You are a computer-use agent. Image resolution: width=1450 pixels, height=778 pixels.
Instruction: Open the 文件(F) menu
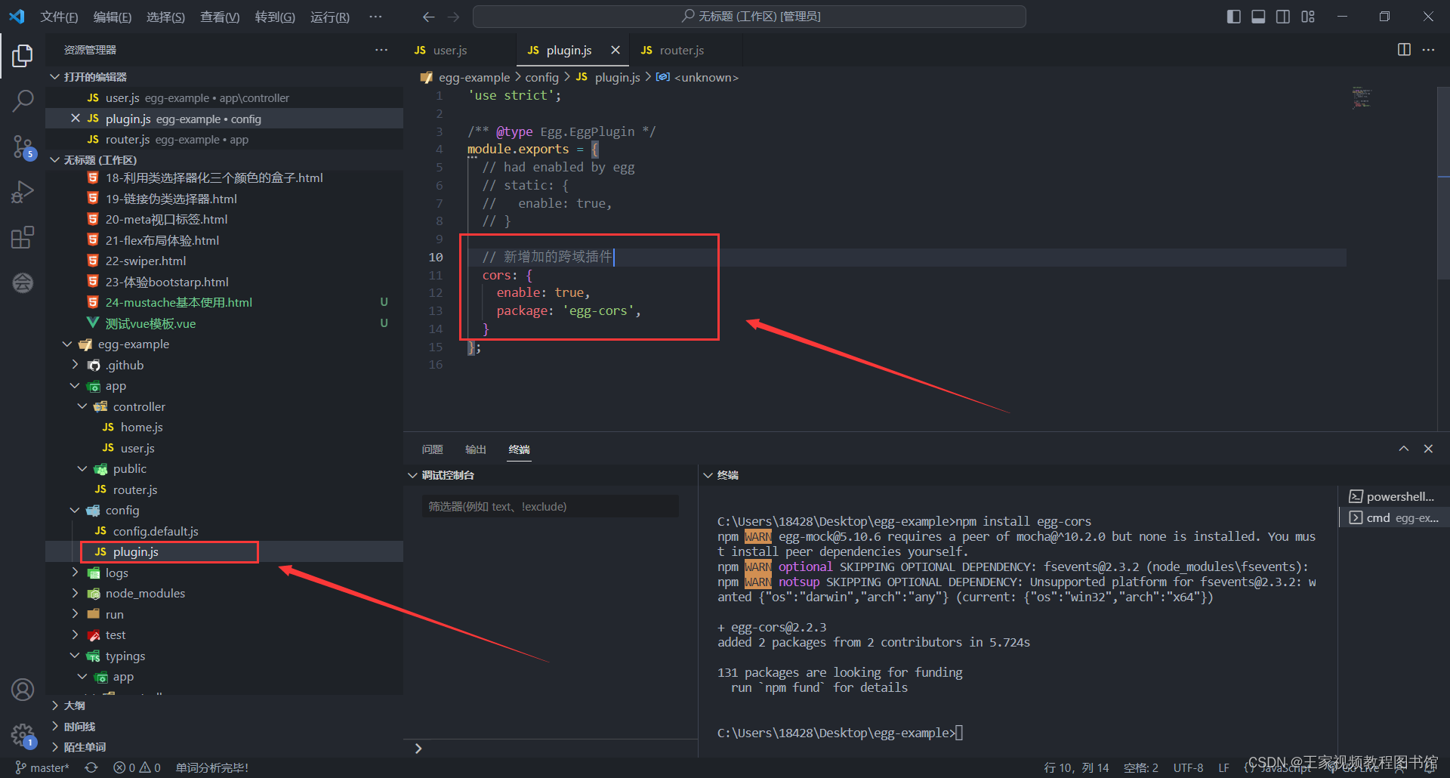pyautogui.click(x=59, y=17)
